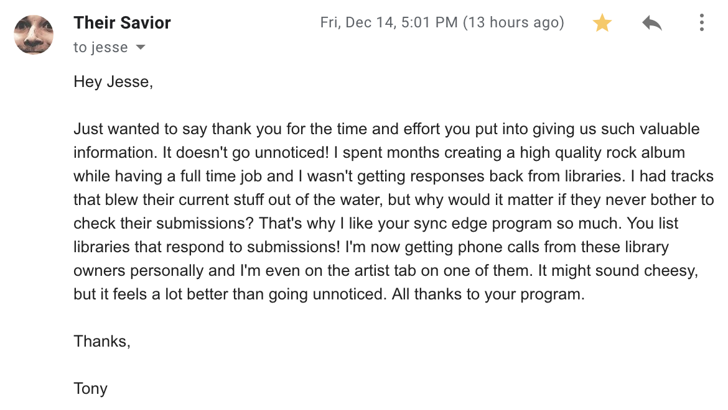Select the sender name 'Their Savior'

tap(122, 23)
